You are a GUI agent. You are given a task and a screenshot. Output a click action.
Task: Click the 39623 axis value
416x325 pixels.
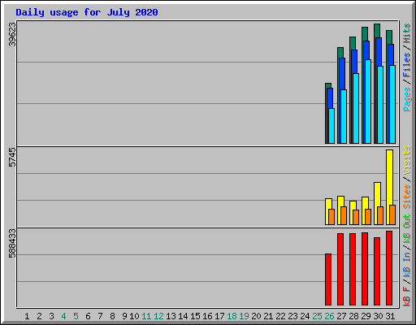tap(12, 34)
